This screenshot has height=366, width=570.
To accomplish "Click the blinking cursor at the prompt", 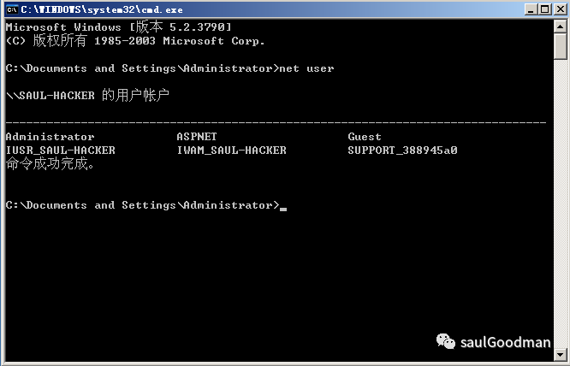I will (283, 207).
